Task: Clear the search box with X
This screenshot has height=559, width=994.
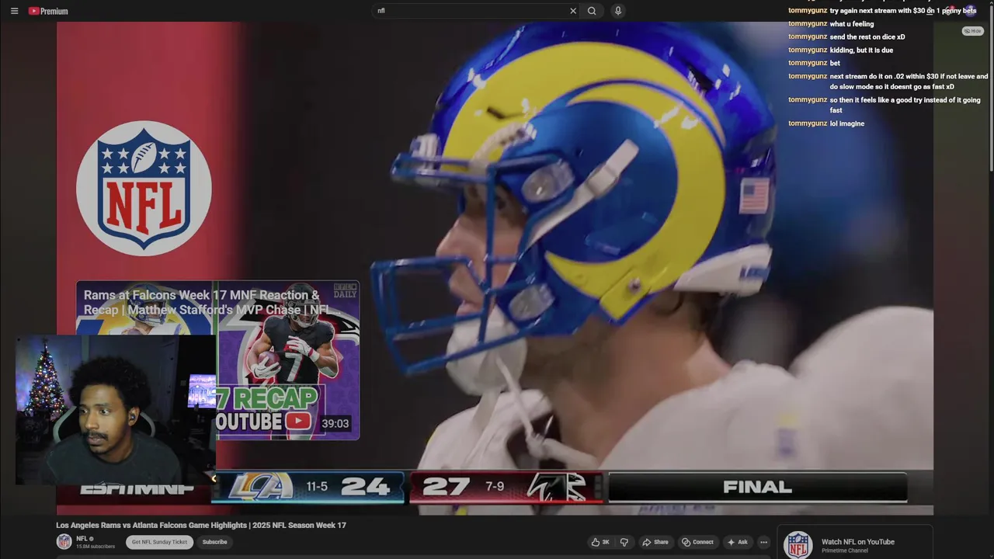Action: coord(573,11)
